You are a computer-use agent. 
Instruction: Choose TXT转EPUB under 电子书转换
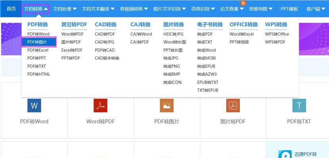(208, 90)
